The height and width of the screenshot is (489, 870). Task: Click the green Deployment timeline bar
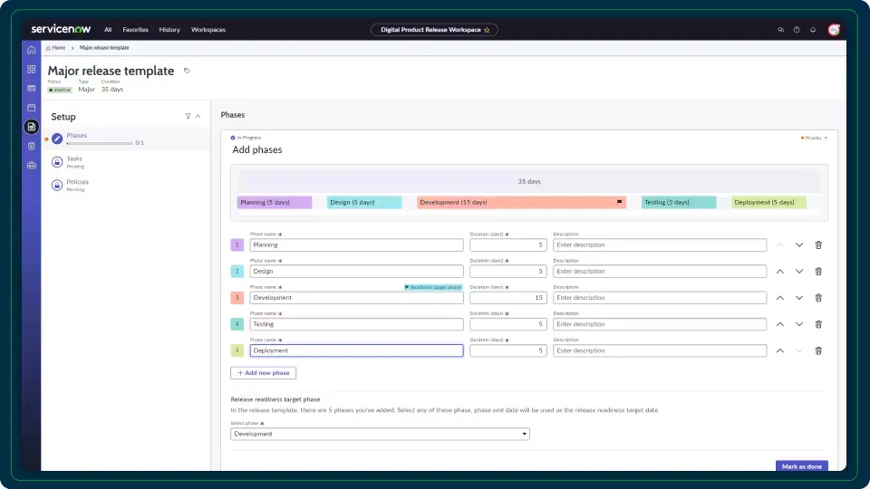point(768,202)
